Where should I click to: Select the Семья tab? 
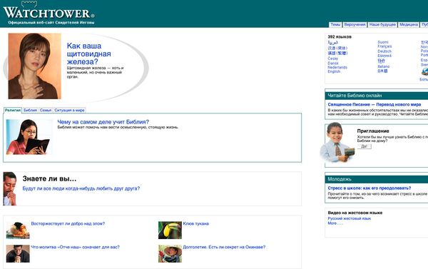coord(46,110)
